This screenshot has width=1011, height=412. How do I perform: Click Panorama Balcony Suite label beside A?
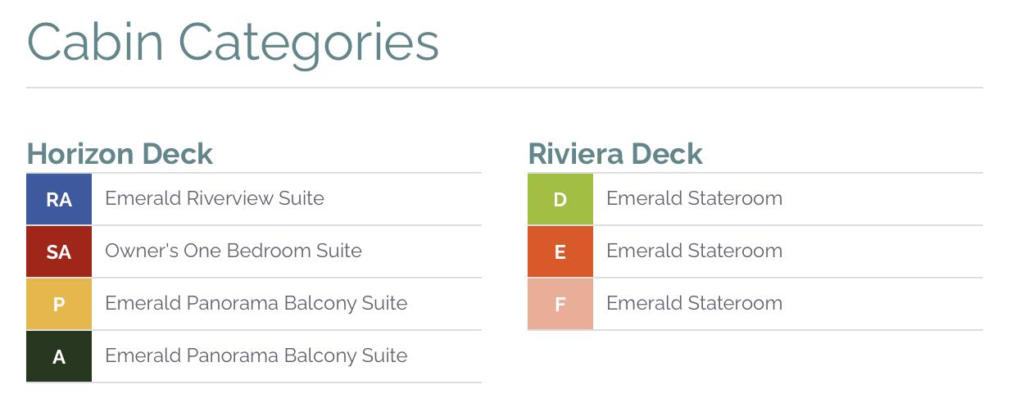pos(256,355)
